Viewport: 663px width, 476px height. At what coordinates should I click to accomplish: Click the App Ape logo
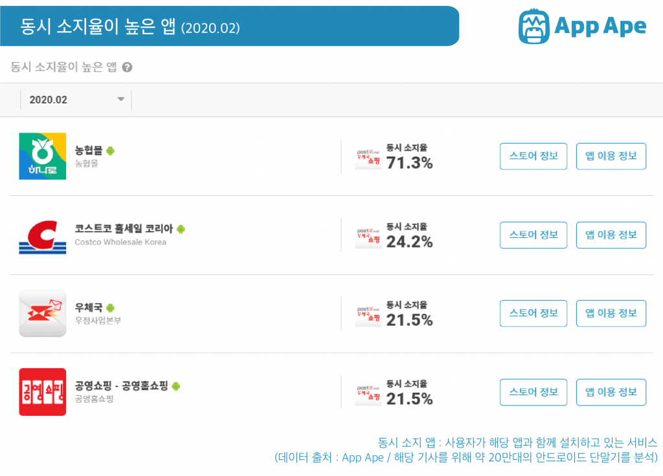pos(582,26)
